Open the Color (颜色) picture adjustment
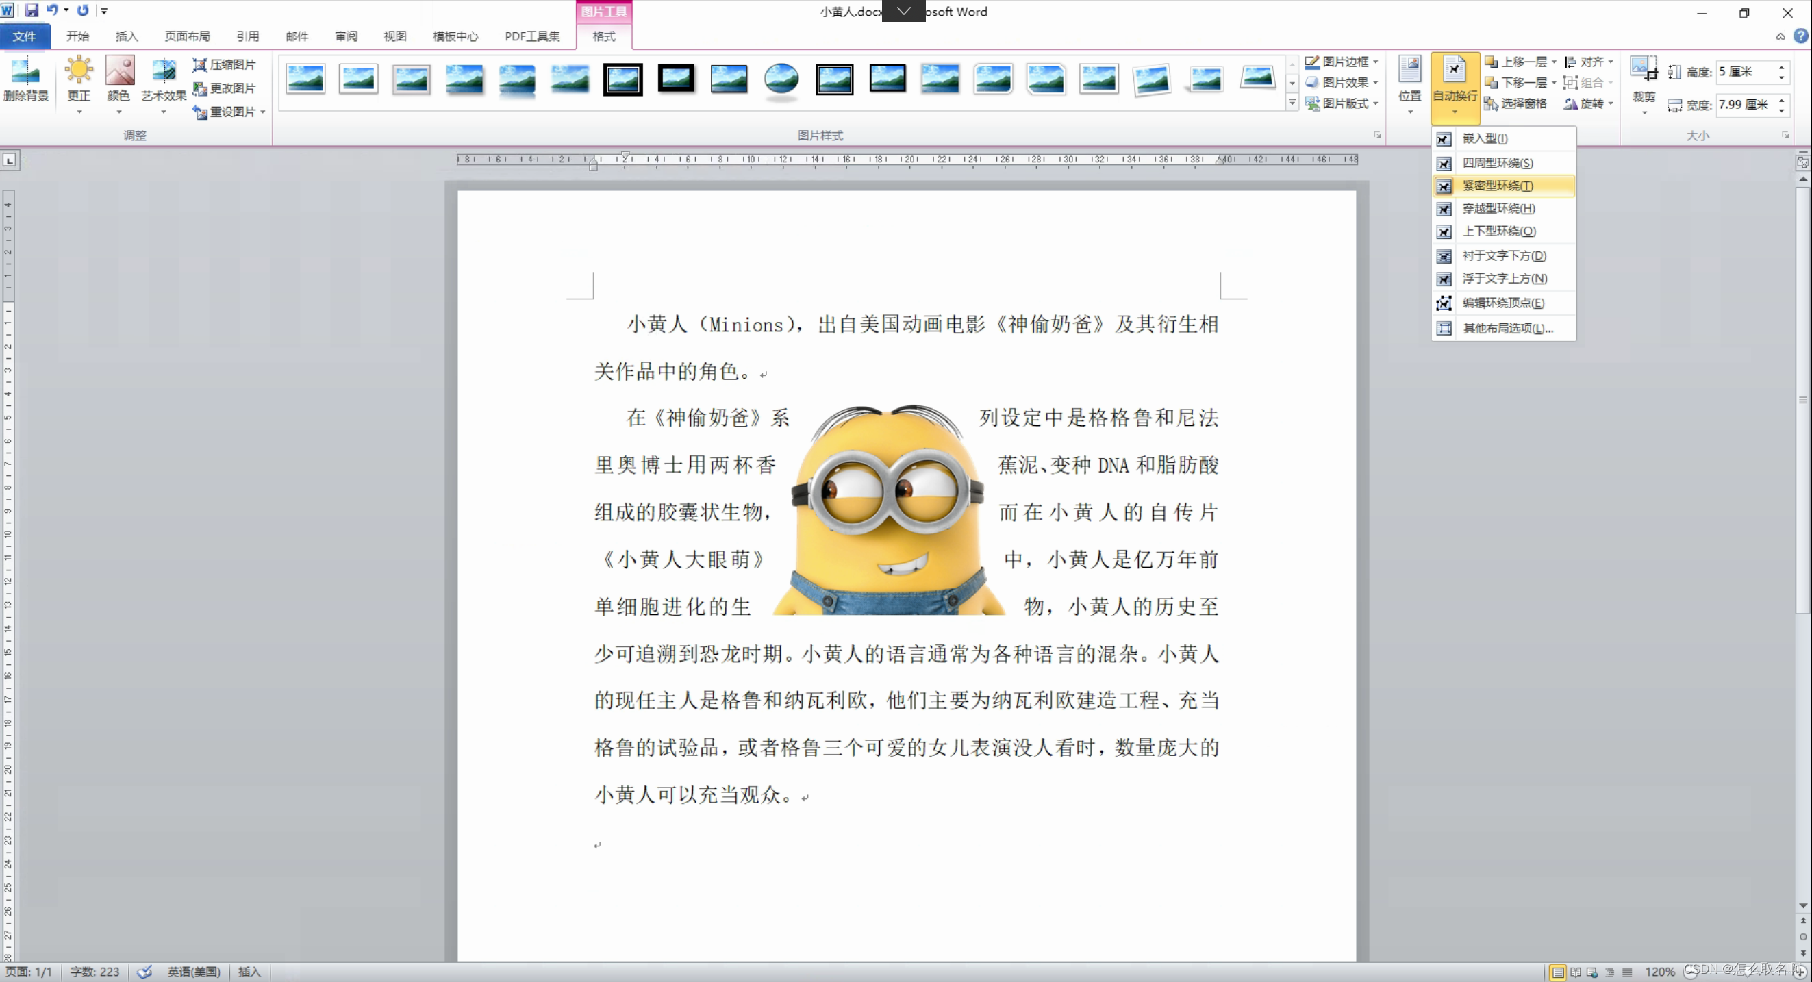 [119, 71]
